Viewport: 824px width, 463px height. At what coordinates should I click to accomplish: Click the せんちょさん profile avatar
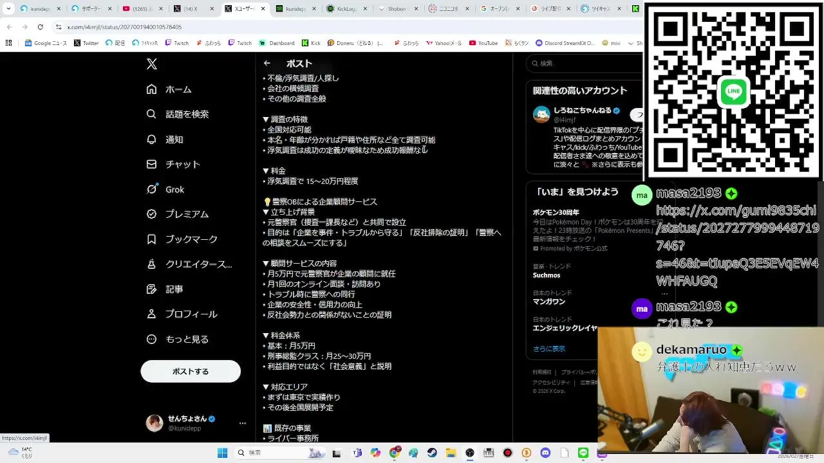[x=154, y=422]
